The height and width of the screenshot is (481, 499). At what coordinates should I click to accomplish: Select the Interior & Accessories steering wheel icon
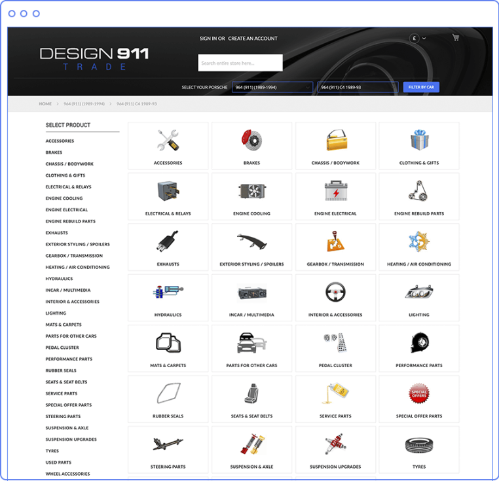click(335, 292)
